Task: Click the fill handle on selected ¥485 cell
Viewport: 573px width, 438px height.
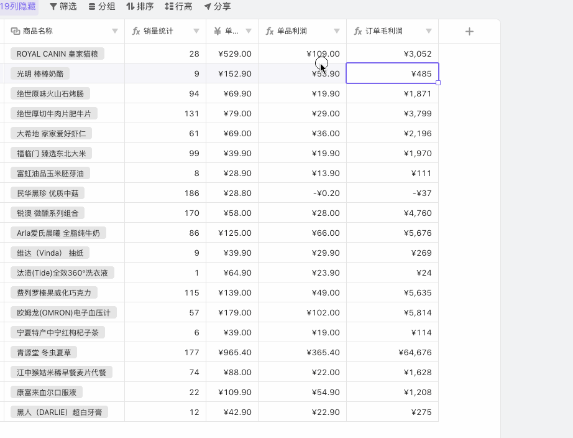Action: click(x=439, y=83)
